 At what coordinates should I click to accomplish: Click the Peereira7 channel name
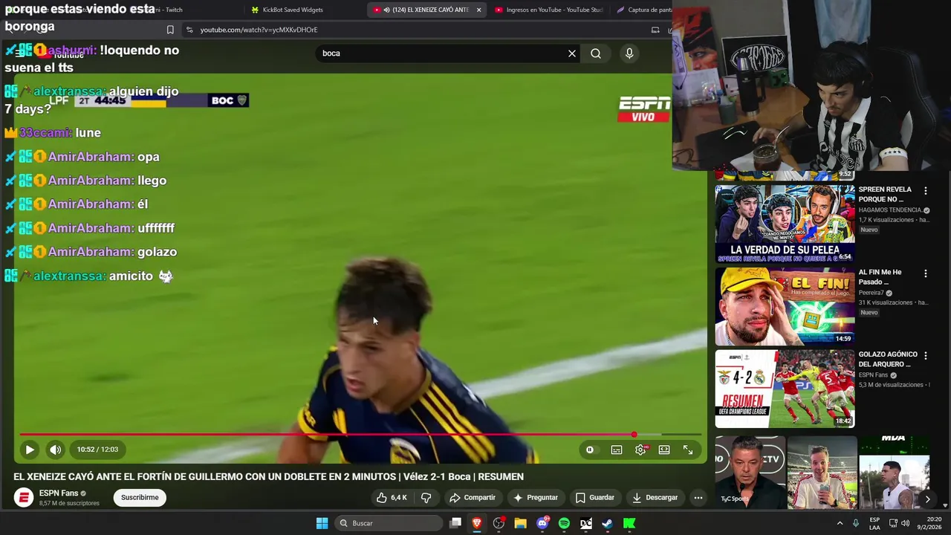coord(871,293)
